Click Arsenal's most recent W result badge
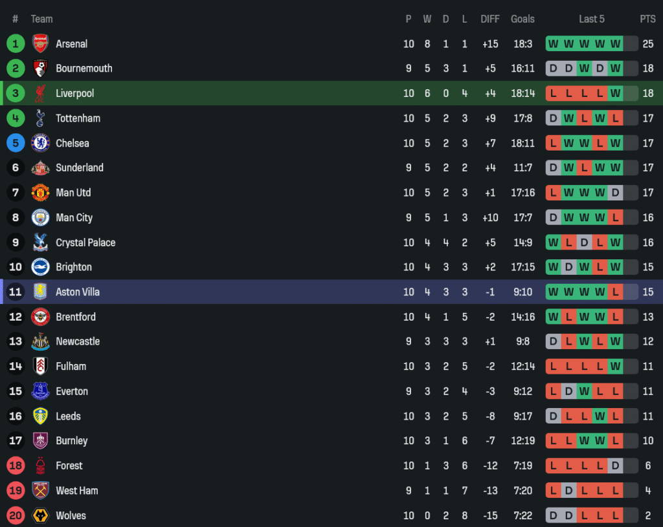663x527 pixels. tap(615, 44)
